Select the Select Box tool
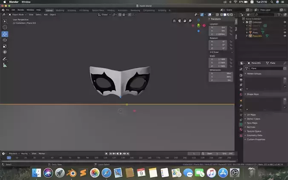The height and width of the screenshot is (180, 288). tap(5, 21)
